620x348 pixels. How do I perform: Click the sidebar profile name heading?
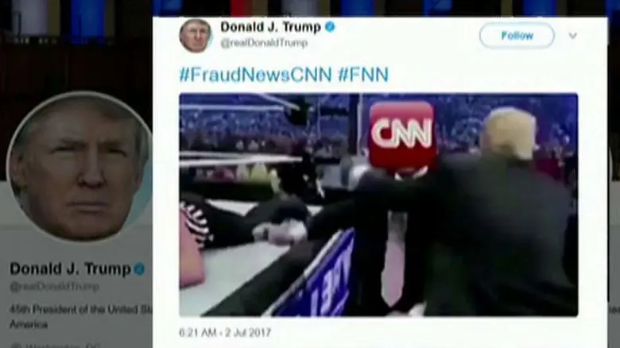[x=71, y=269]
